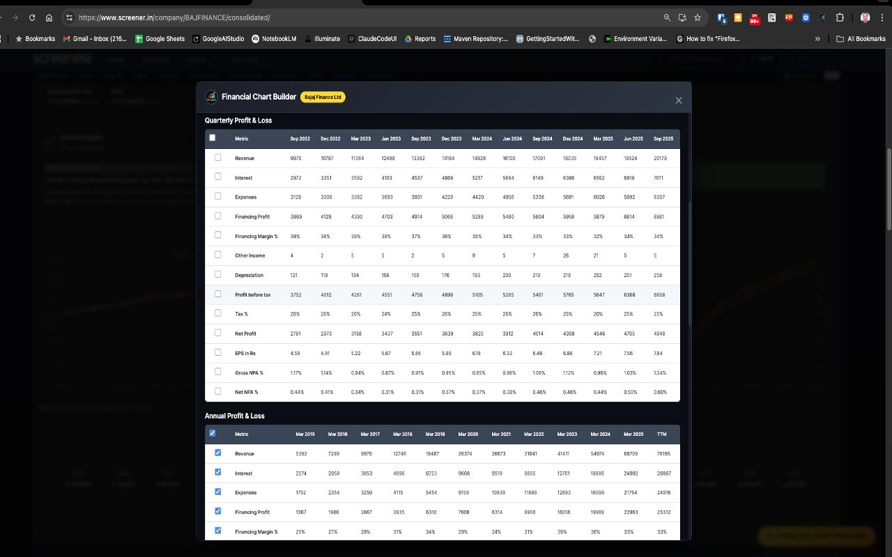
Task: Click the Financial Chart Builder logo icon
Action: click(210, 97)
